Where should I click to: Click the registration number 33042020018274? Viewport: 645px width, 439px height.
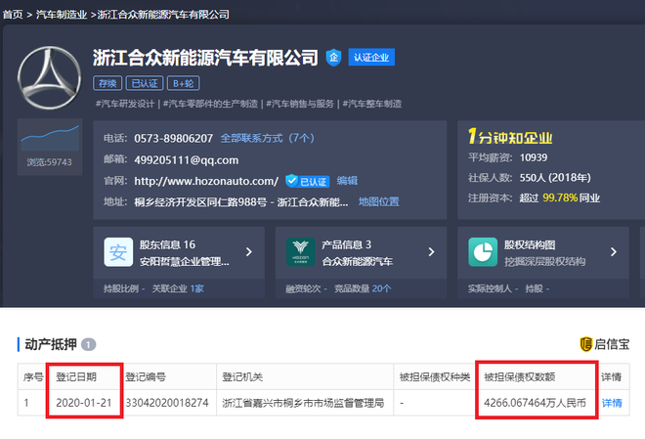point(167,403)
